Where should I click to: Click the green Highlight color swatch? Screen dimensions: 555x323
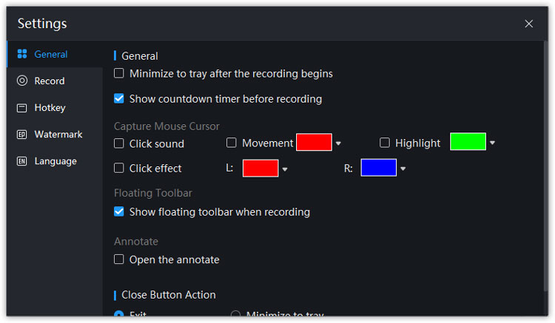click(x=468, y=142)
